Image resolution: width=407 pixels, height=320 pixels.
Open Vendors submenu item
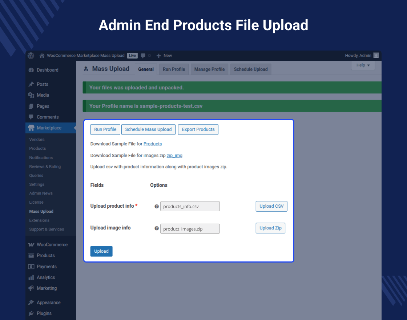tap(37, 140)
